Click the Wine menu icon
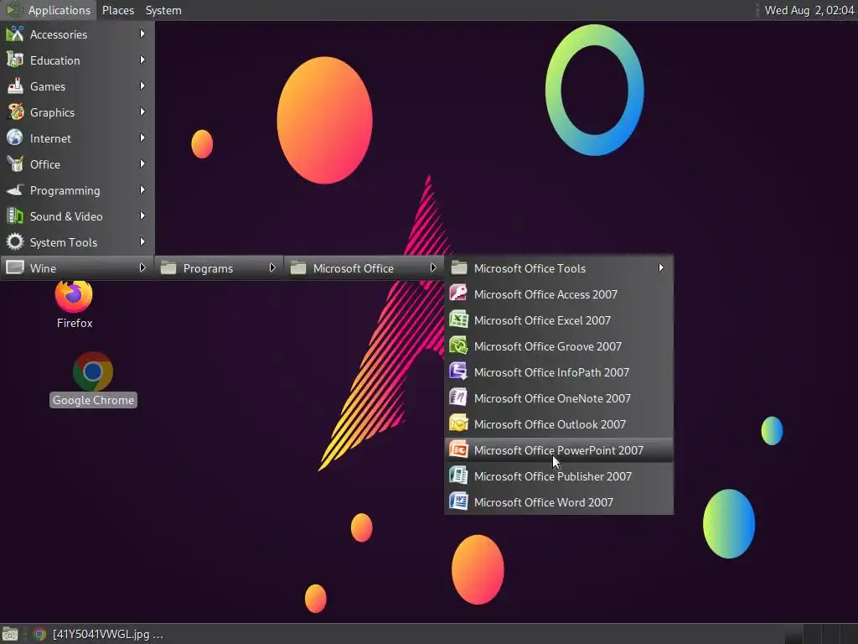Viewport: 858px width, 644px height. pos(15,267)
